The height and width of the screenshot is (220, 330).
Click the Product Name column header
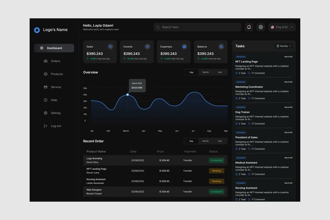pyautogui.click(x=96, y=151)
